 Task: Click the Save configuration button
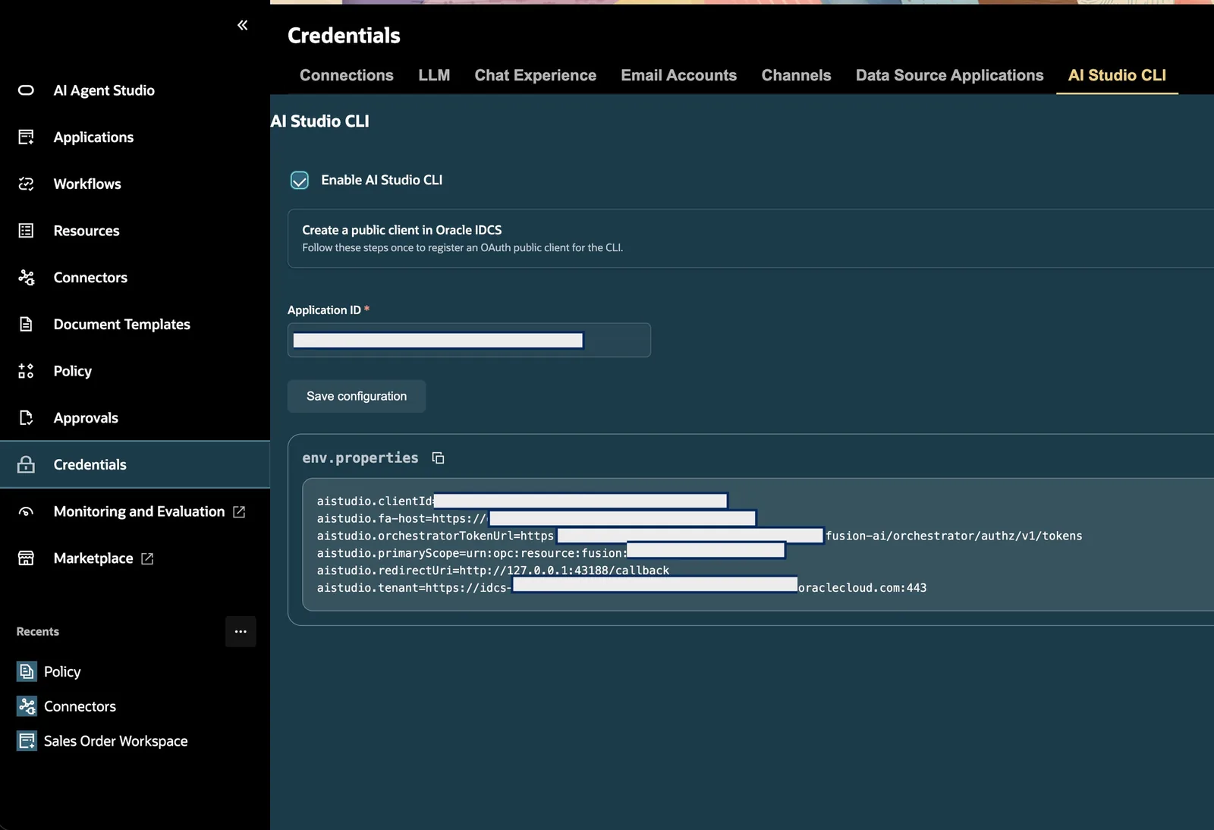tap(357, 396)
